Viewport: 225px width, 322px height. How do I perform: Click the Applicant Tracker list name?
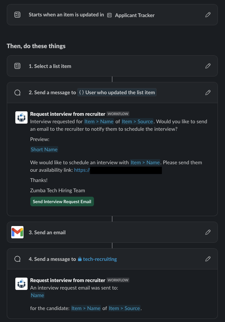pos(135,15)
